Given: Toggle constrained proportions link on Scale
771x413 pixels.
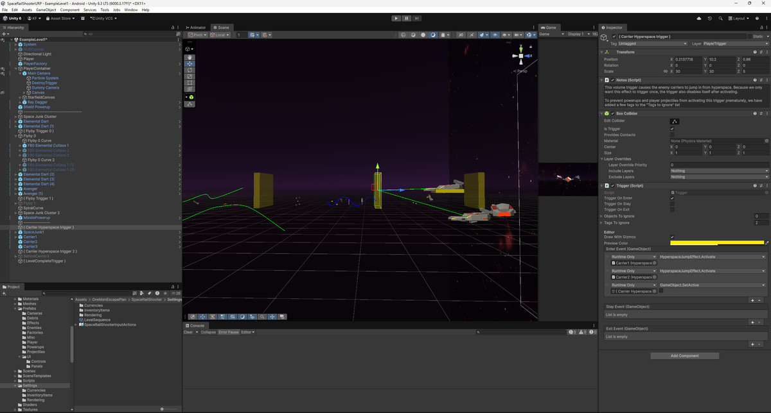Looking at the screenshot, I should tap(665, 71).
